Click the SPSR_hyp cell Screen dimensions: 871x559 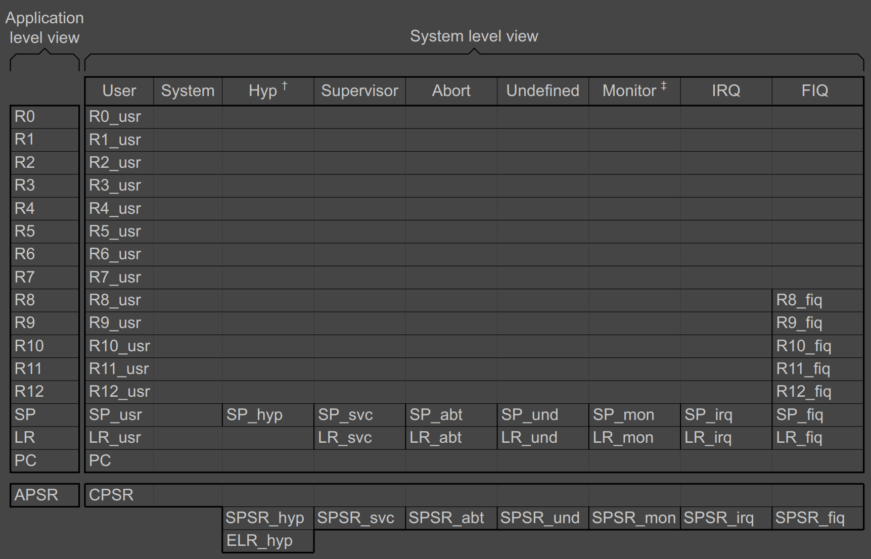pyautogui.click(x=268, y=518)
